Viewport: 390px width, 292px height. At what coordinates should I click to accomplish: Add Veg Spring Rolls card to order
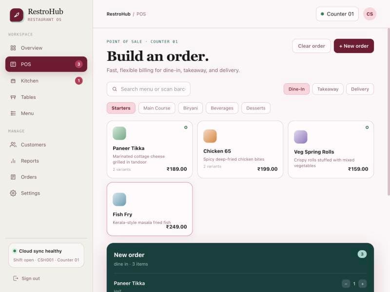331,149
